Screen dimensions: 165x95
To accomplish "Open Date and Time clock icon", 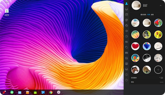I will (126, 36).
